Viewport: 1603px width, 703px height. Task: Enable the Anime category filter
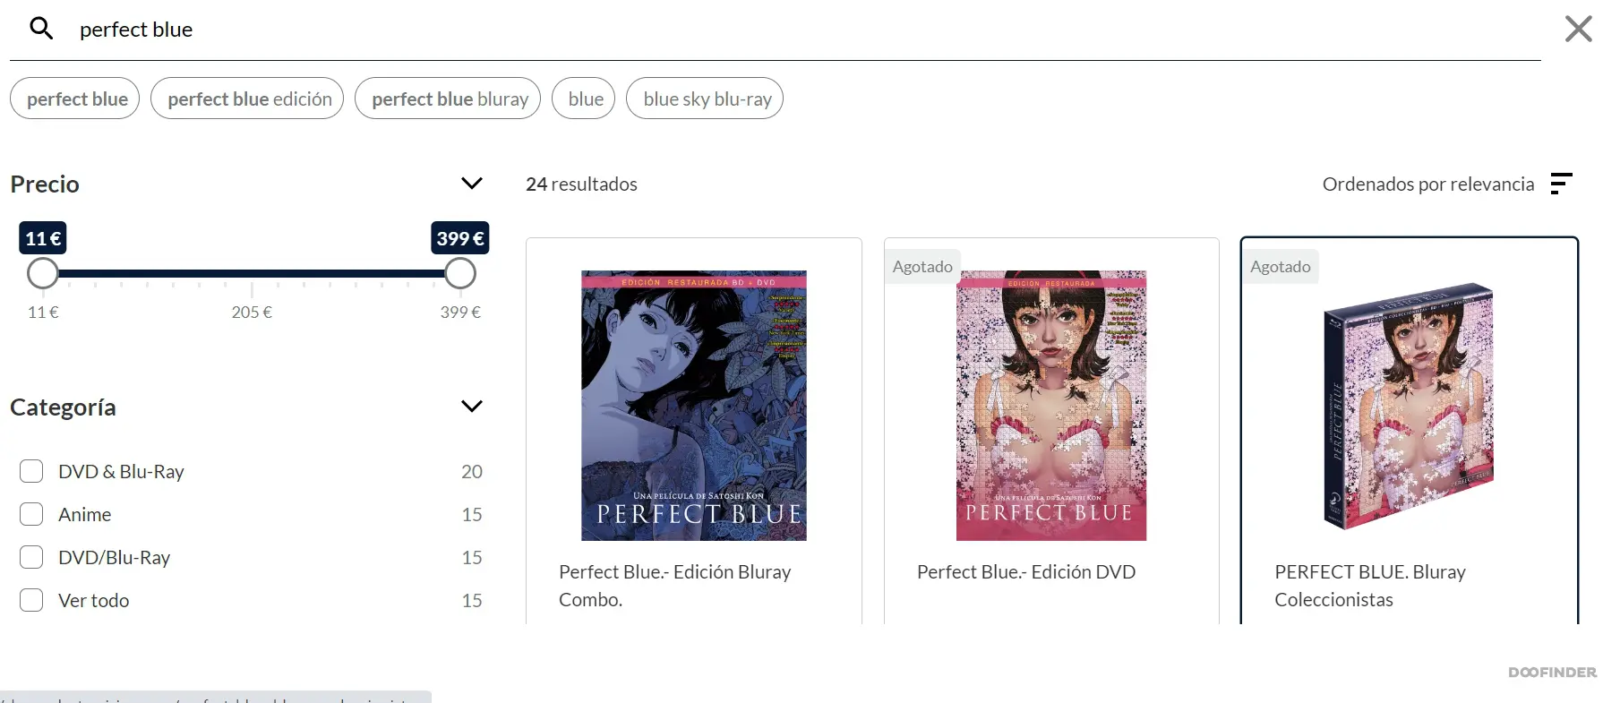(x=31, y=514)
